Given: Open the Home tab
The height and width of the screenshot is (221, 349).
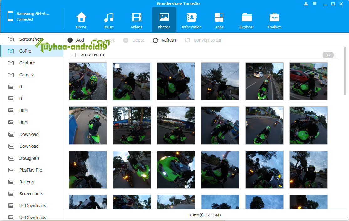Looking at the screenshot, I should 81,20.
